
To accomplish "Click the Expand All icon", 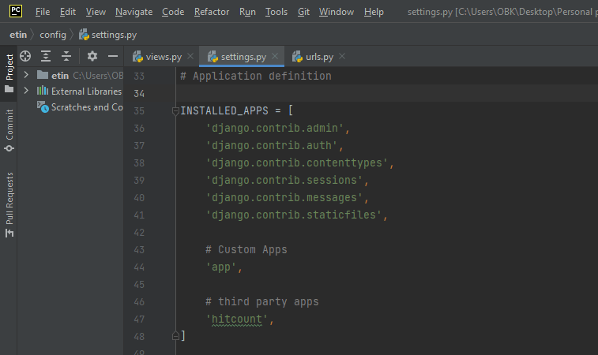I will [x=46, y=56].
